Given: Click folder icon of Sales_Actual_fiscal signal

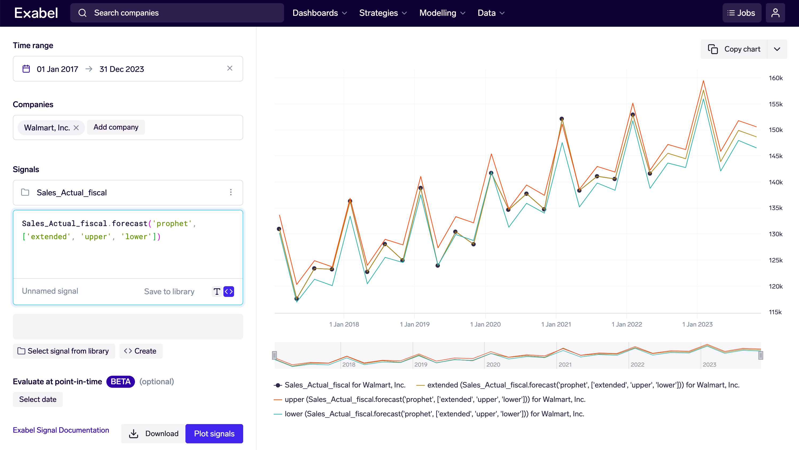Looking at the screenshot, I should (25, 192).
